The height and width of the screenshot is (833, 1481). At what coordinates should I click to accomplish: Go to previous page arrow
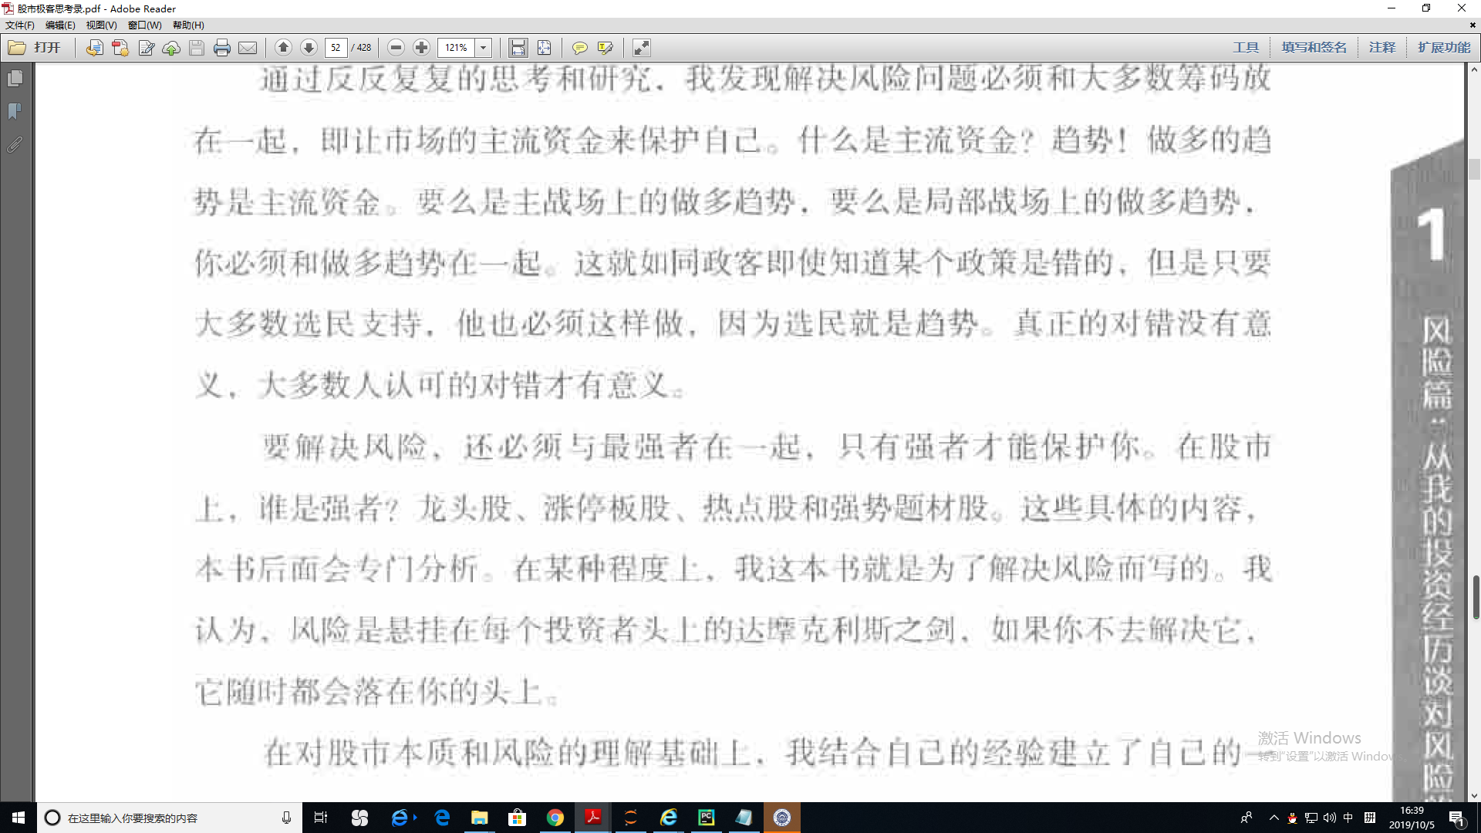(283, 48)
